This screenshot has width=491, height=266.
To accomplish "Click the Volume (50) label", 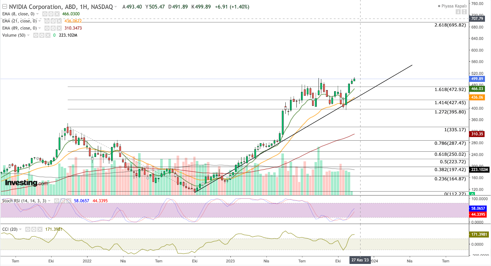I will 14,35.
